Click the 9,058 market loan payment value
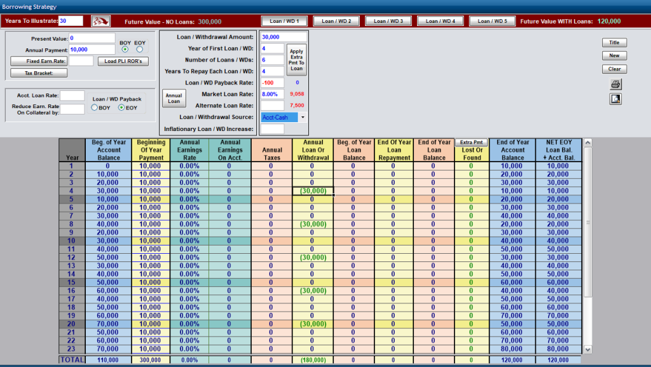 (297, 94)
